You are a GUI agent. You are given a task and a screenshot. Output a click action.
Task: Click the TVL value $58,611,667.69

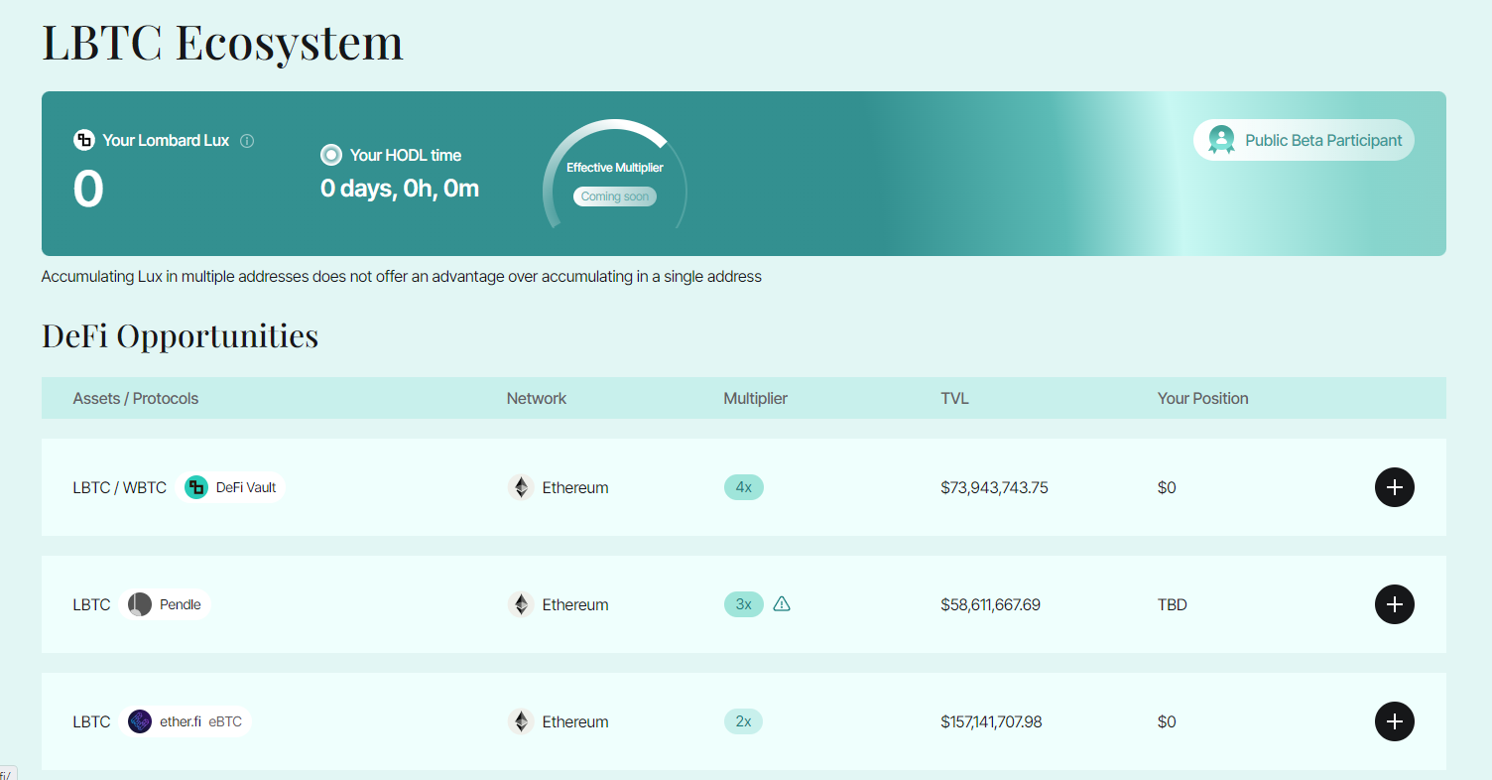[991, 604]
